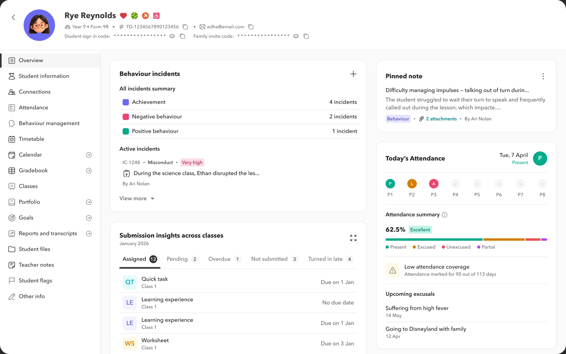This screenshot has height=354, width=566.
Task: Copy the student sign in code
Action: click(x=183, y=36)
